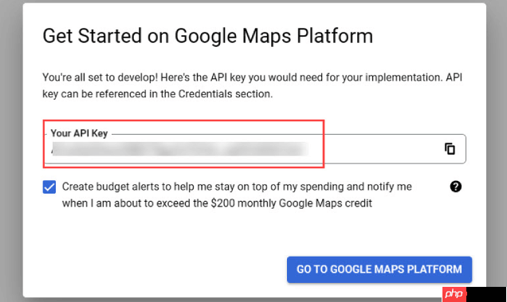Click the dimmed backdrop right of dialog
Image resolution: width=507 pixels, height=302 pixels.
[x=497, y=143]
